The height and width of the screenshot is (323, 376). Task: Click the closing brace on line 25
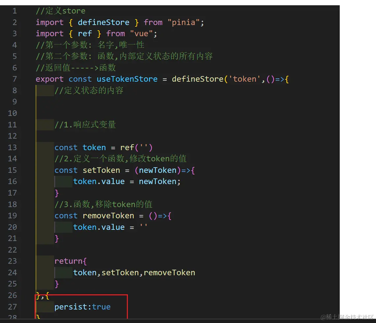(x=57, y=284)
